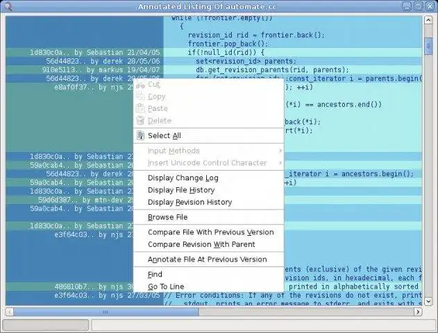This screenshot has height=333, width=438.
Task: Click annotation '486810b7.. by njs'
Action: 94,287
